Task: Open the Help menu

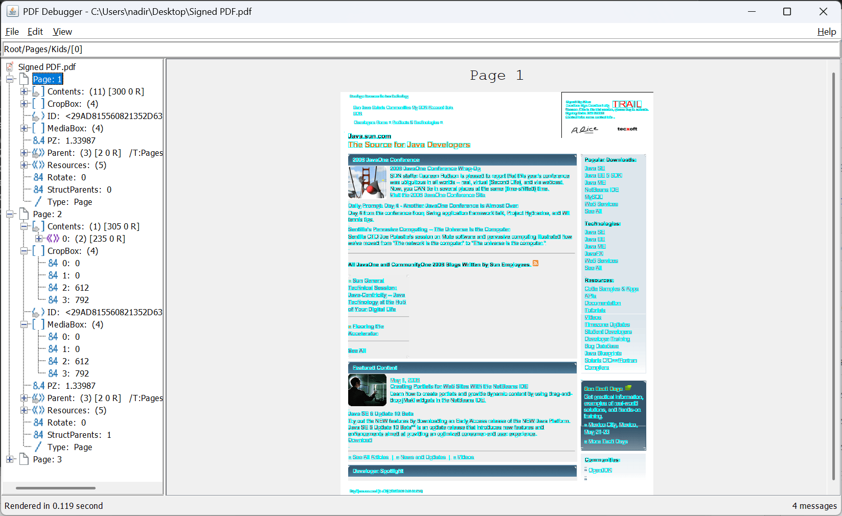Action: pyautogui.click(x=827, y=32)
